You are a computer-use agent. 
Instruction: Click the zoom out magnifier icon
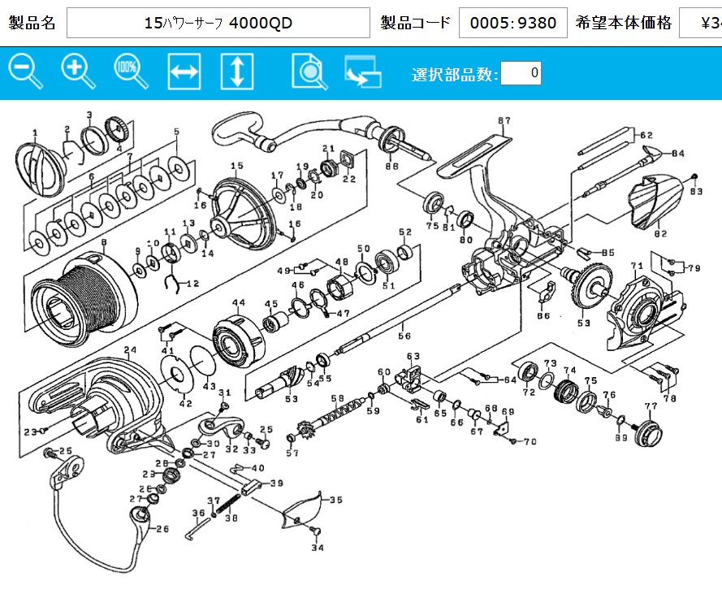click(x=26, y=72)
